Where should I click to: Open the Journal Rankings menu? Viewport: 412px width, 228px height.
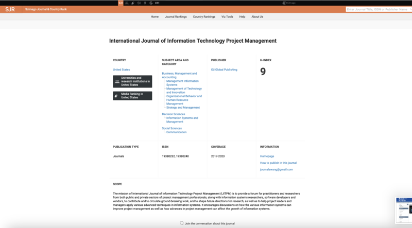176,16
